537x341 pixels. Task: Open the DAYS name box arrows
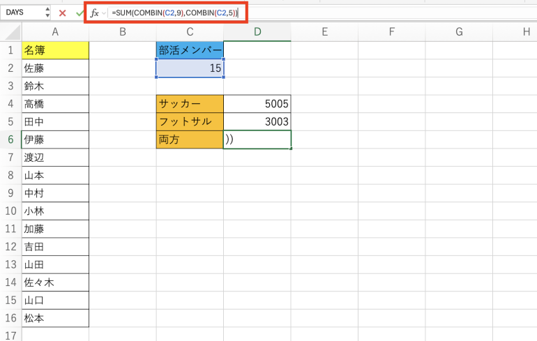tap(47, 13)
